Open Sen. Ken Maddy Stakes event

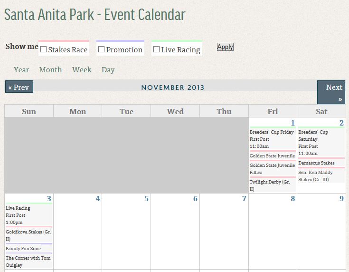point(315,176)
